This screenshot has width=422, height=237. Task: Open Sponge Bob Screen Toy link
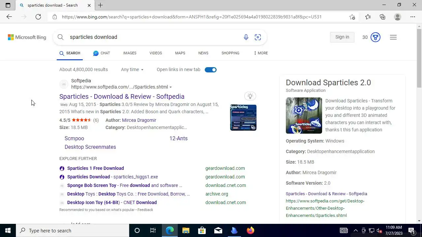click(125, 185)
